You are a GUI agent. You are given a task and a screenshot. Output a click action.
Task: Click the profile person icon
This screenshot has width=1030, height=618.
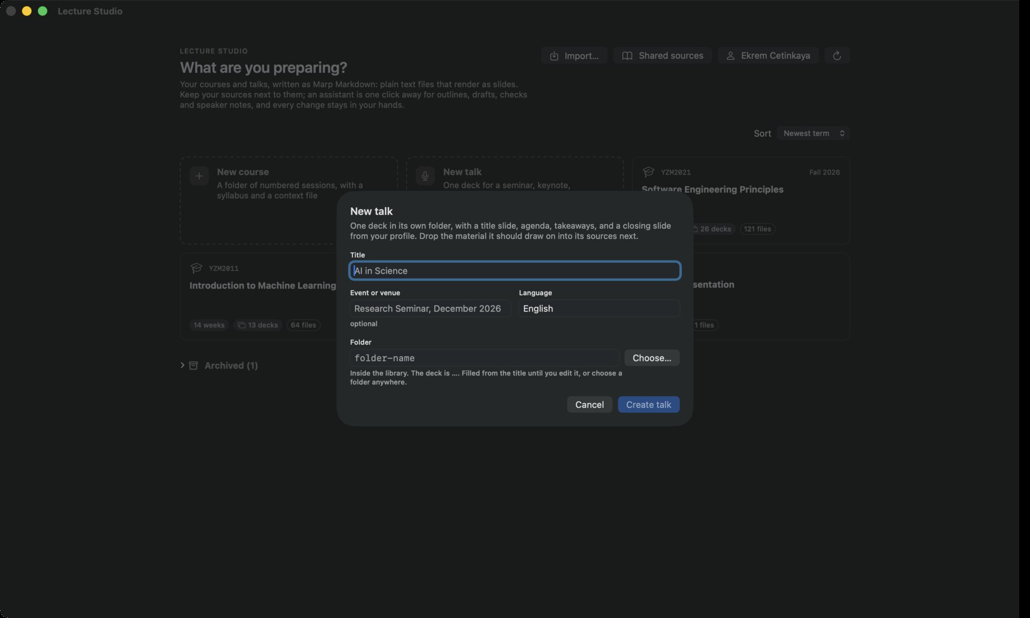tap(730, 56)
